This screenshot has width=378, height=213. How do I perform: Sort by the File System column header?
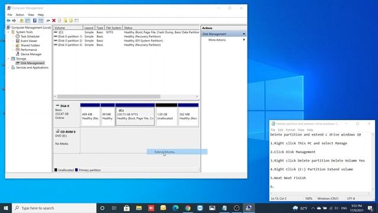(x=113, y=28)
